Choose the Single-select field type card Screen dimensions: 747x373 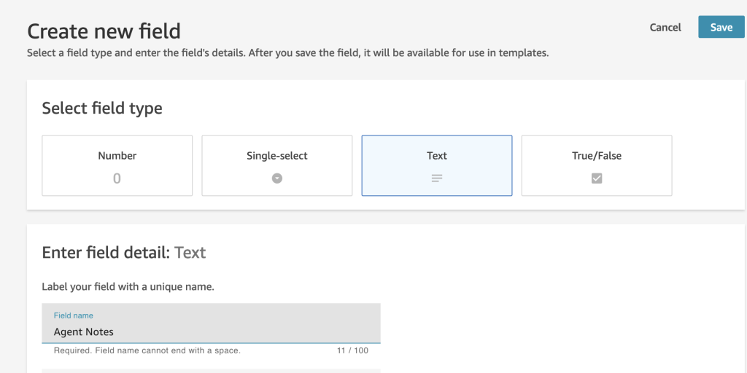pyautogui.click(x=277, y=165)
